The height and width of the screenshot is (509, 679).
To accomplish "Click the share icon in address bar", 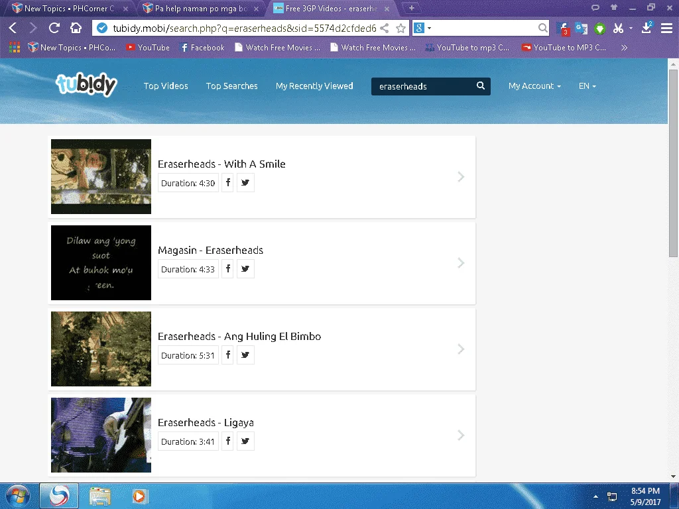I will pyautogui.click(x=384, y=28).
